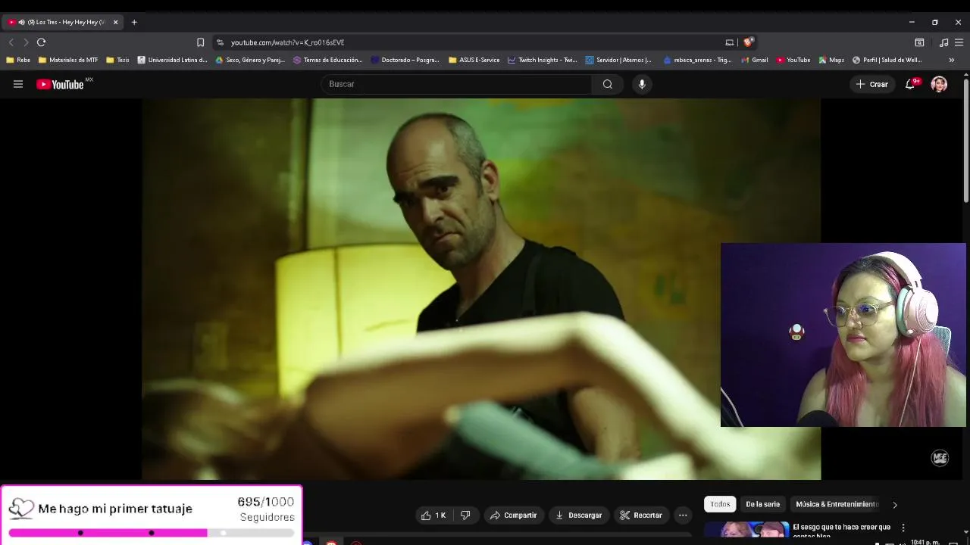Reload the page
Viewport: 970px width, 545px height.
tap(42, 42)
